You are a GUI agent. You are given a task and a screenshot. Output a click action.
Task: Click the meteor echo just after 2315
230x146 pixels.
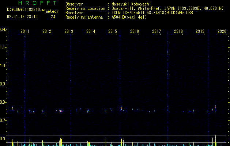tap(122, 108)
